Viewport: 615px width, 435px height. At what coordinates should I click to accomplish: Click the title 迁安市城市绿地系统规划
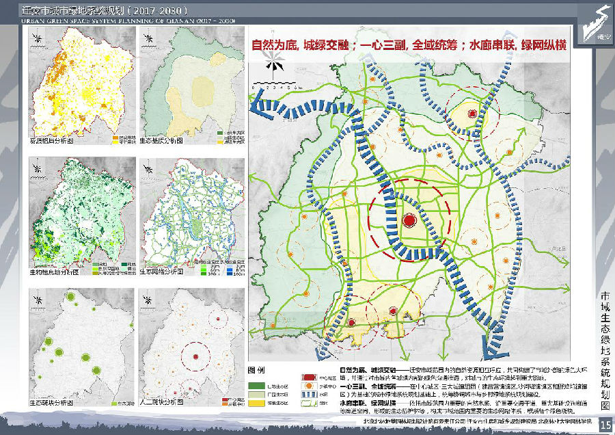click(102, 12)
